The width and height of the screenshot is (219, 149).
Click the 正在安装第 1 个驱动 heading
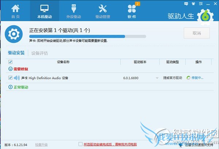pos(59,30)
